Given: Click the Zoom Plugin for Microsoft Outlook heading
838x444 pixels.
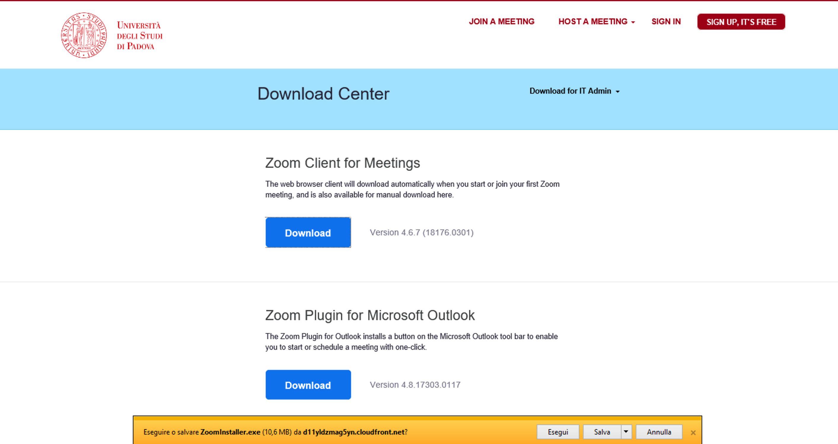Looking at the screenshot, I should click(370, 315).
